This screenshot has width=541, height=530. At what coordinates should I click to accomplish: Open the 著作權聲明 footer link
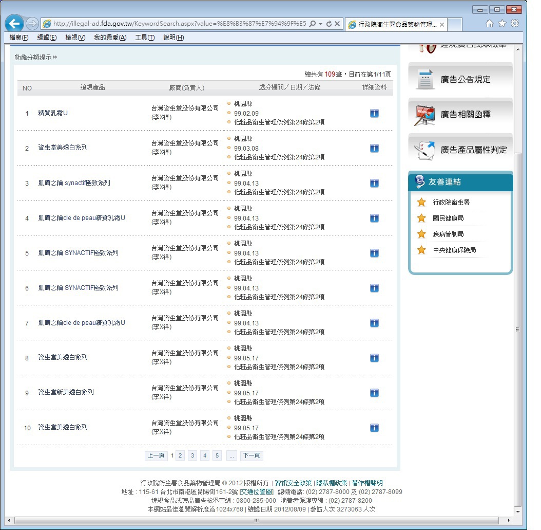[367, 483]
